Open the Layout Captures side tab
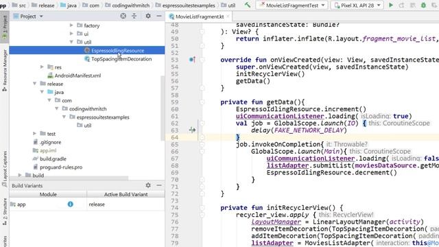The height and width of the screenshot is (247, 439). (5, 169)
